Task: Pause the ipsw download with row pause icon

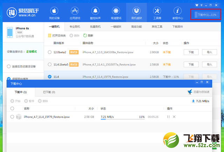Action: click(168, 117)
